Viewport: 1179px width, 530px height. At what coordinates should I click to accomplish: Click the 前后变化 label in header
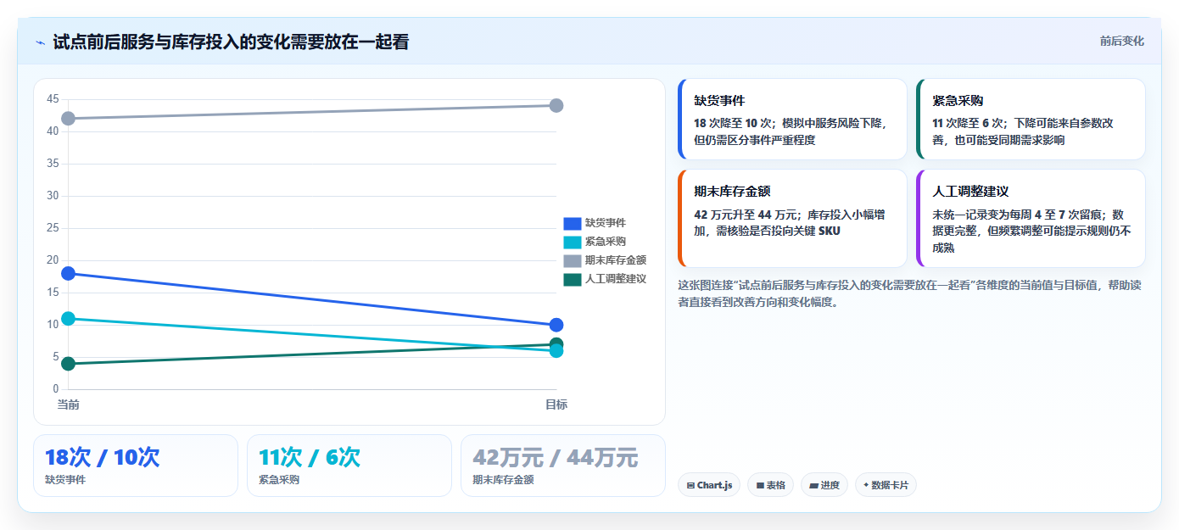tap(1121, 41)
